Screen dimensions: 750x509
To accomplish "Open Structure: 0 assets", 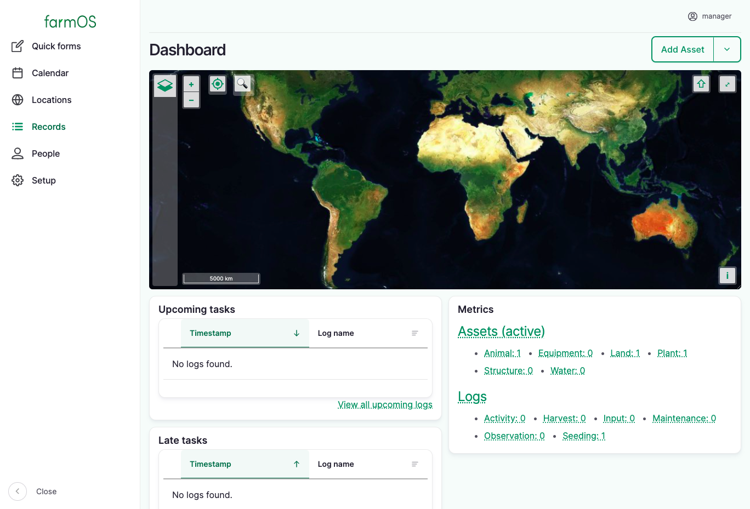I will coord(508,371).
